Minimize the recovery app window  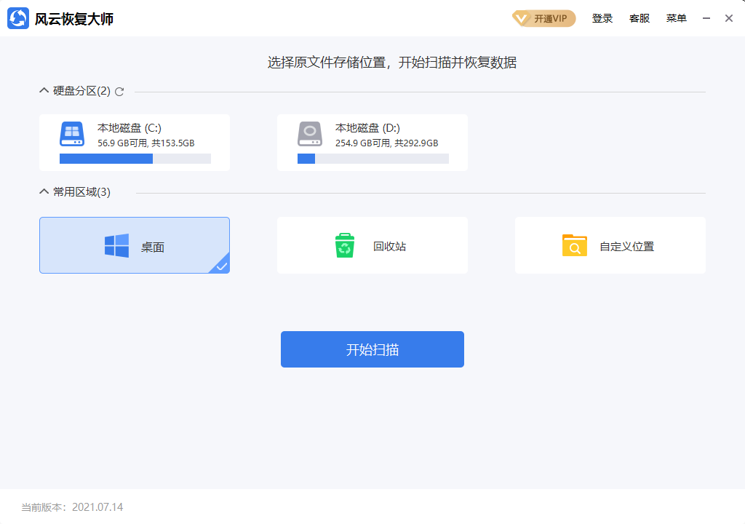tap(706, 18)
